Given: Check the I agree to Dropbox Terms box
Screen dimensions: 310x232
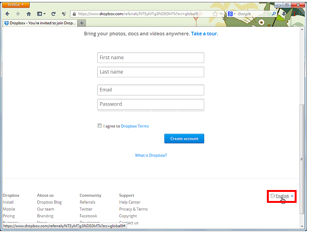Looking at the screenshot, I should tap(100, 126).
